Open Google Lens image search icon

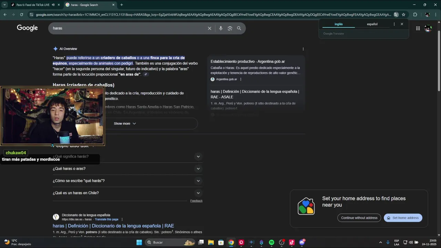click(230, 28)
